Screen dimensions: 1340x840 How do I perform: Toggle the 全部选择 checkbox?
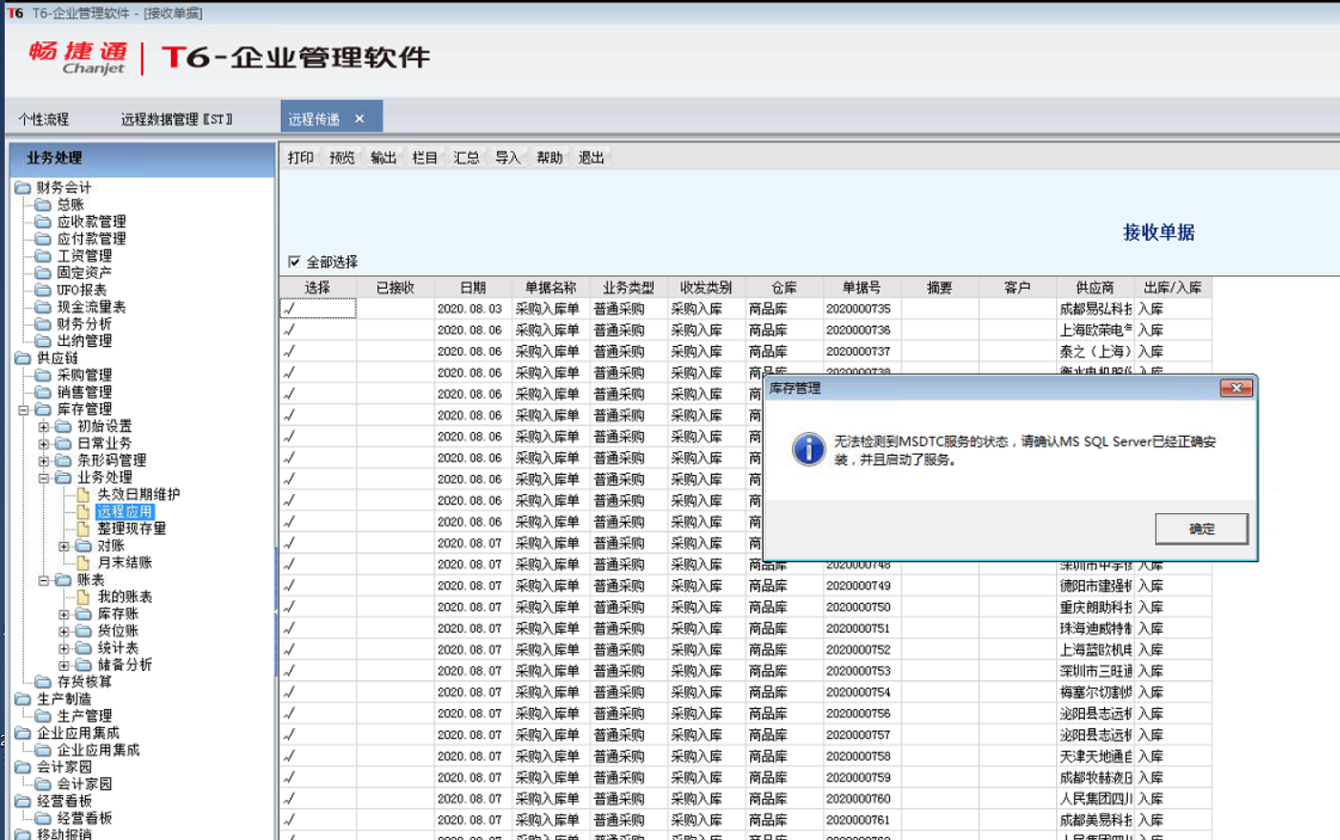(x=294, y=262)
